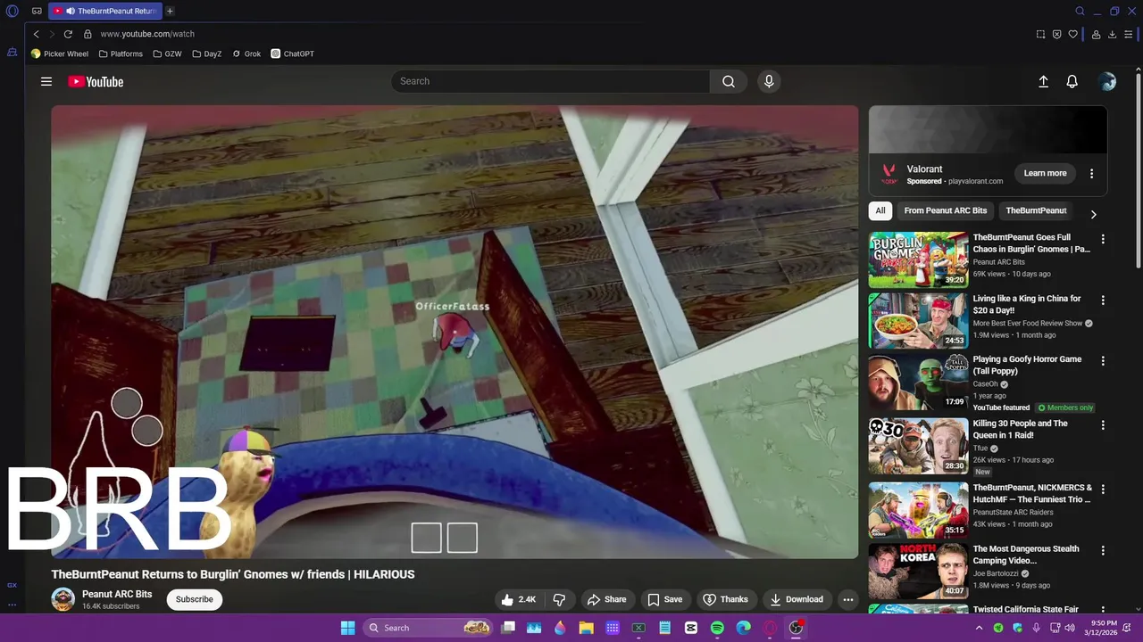This screenshot has width=1143, height=642.
Task: Show more filter chips with the arrow
Action: (x=1093, y=214)
